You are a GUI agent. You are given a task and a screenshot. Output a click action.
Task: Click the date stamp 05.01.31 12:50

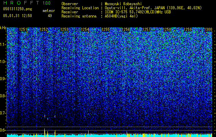tap(18, 16)
